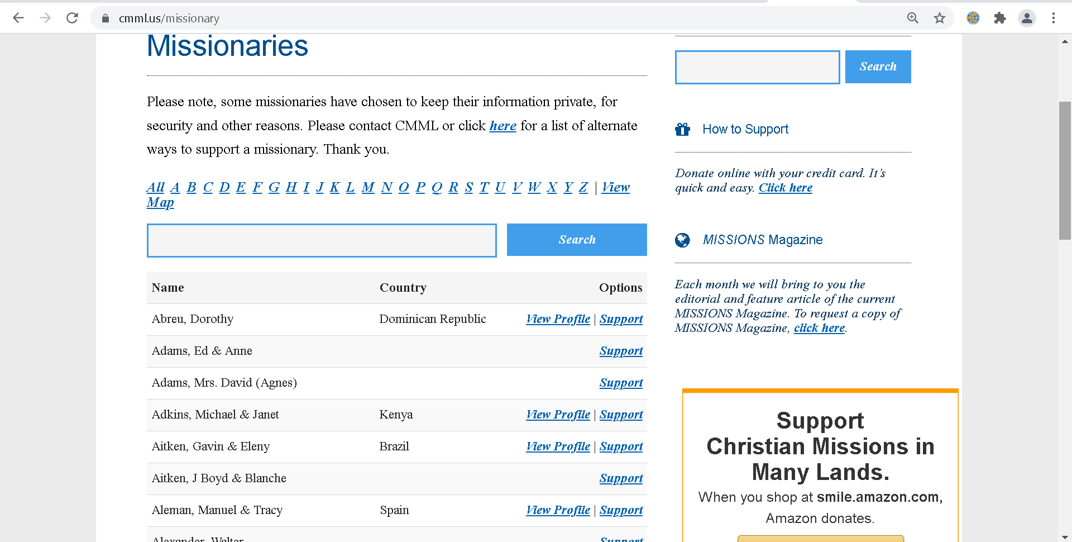Click the vertical scrollbar thumb

(1065, 170)
